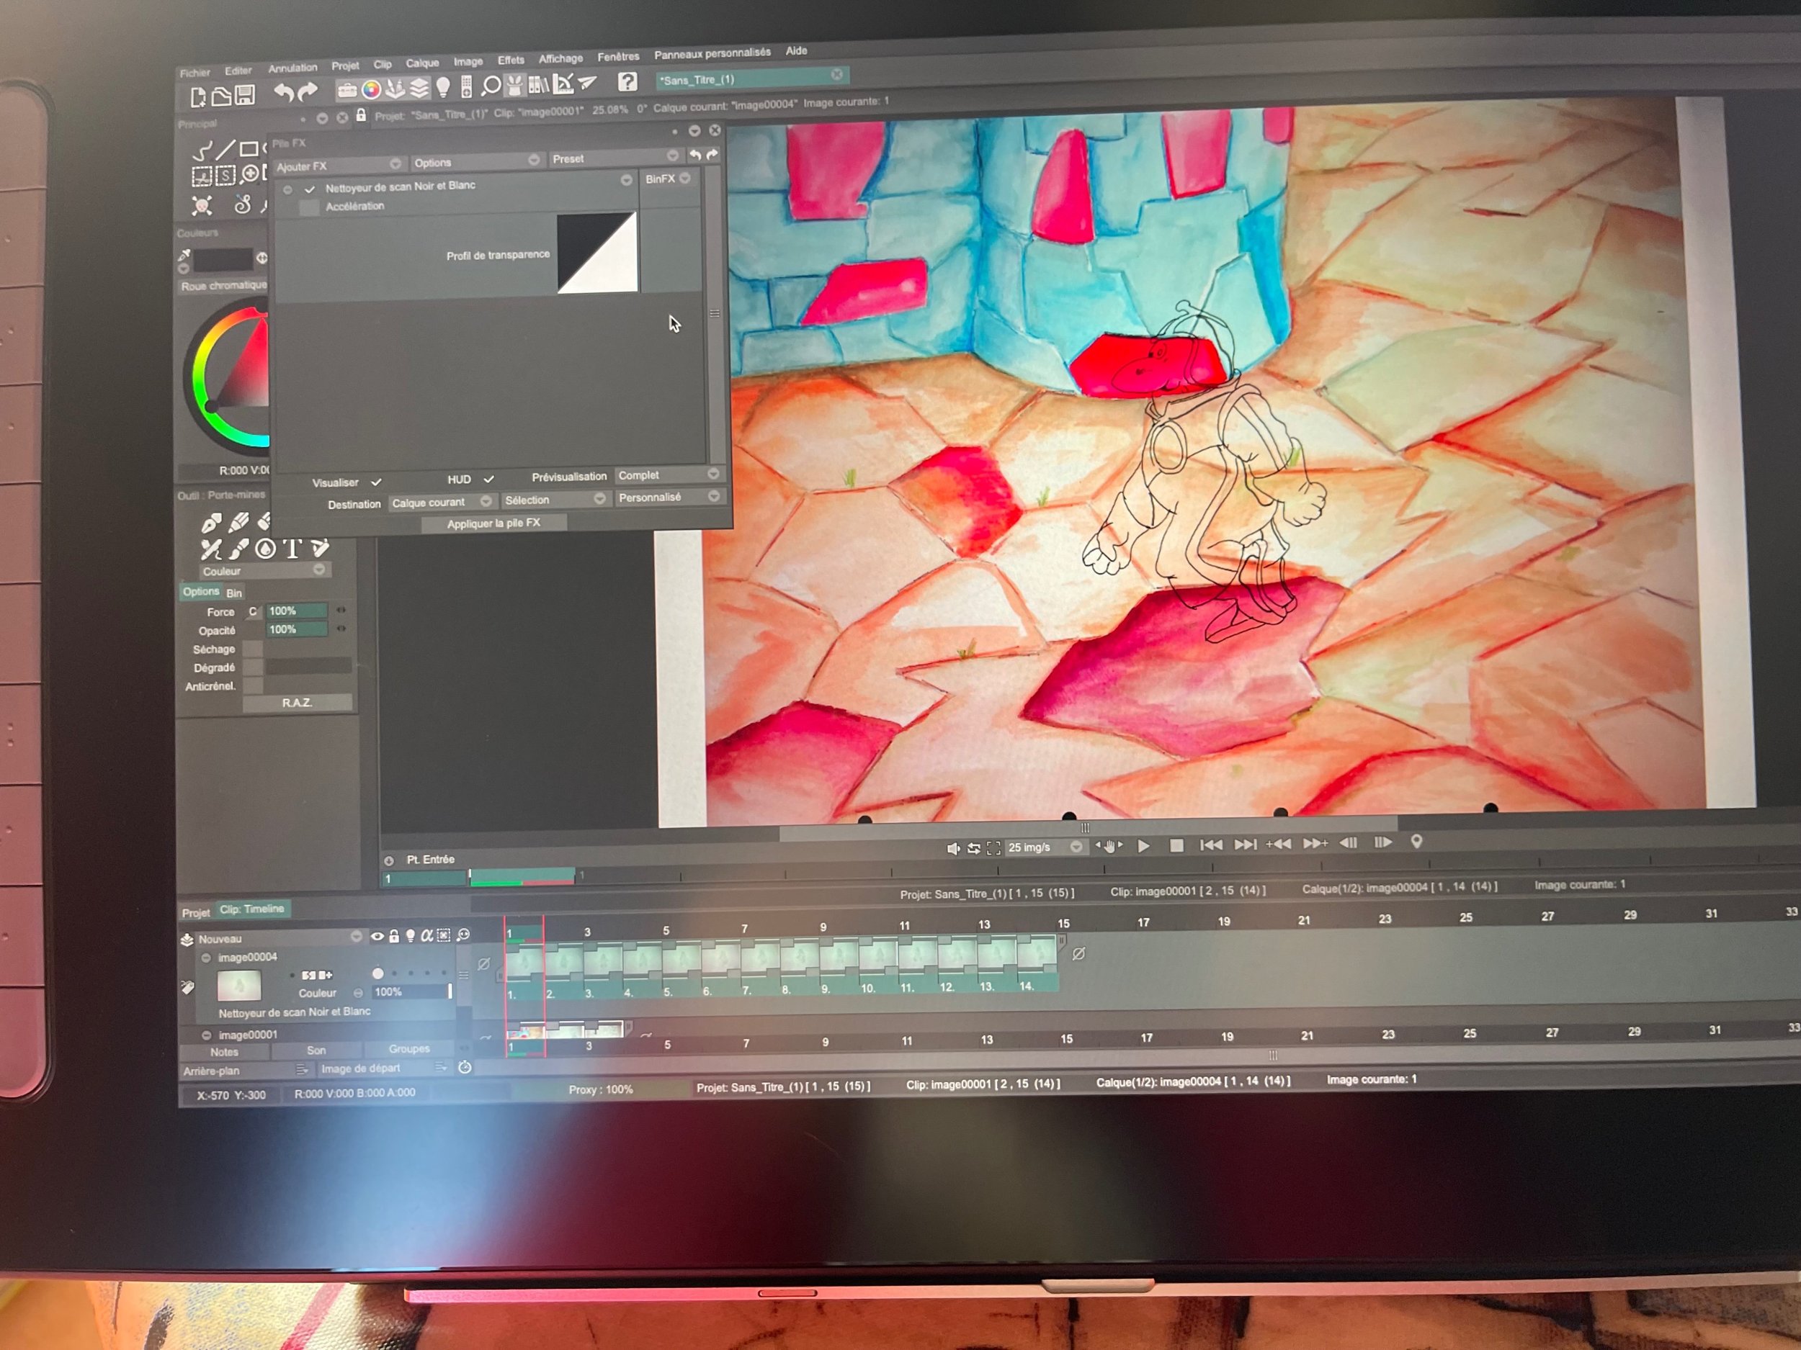The image size is (1801, 1350).
Task: Click the color wheel toolbar icon
Action: (371, 90)
